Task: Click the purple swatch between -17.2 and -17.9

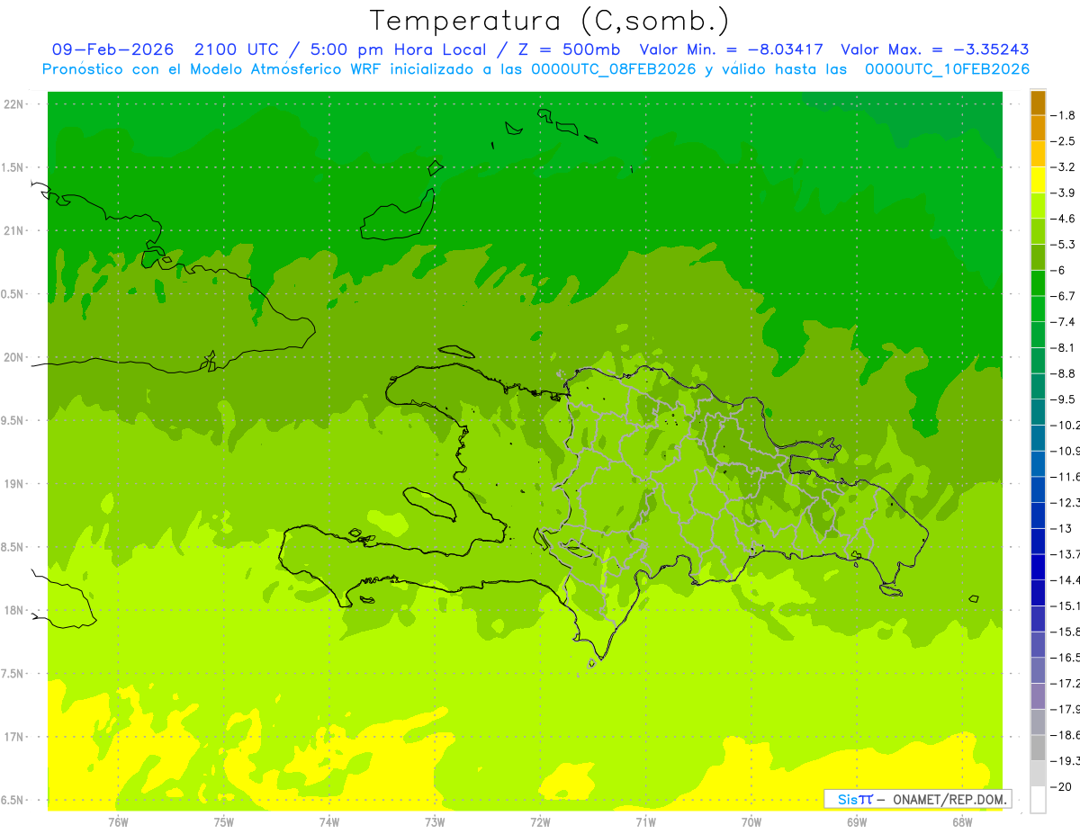Action: [x=1038, y=696]
